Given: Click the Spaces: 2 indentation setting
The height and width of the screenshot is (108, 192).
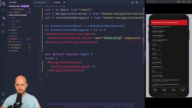Looking at the screenshot, I should [87, 106].
